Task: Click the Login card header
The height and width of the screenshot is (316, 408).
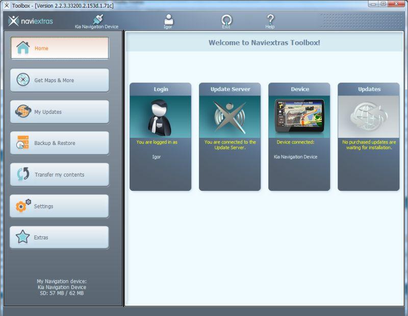Action: tap(161, 89)
